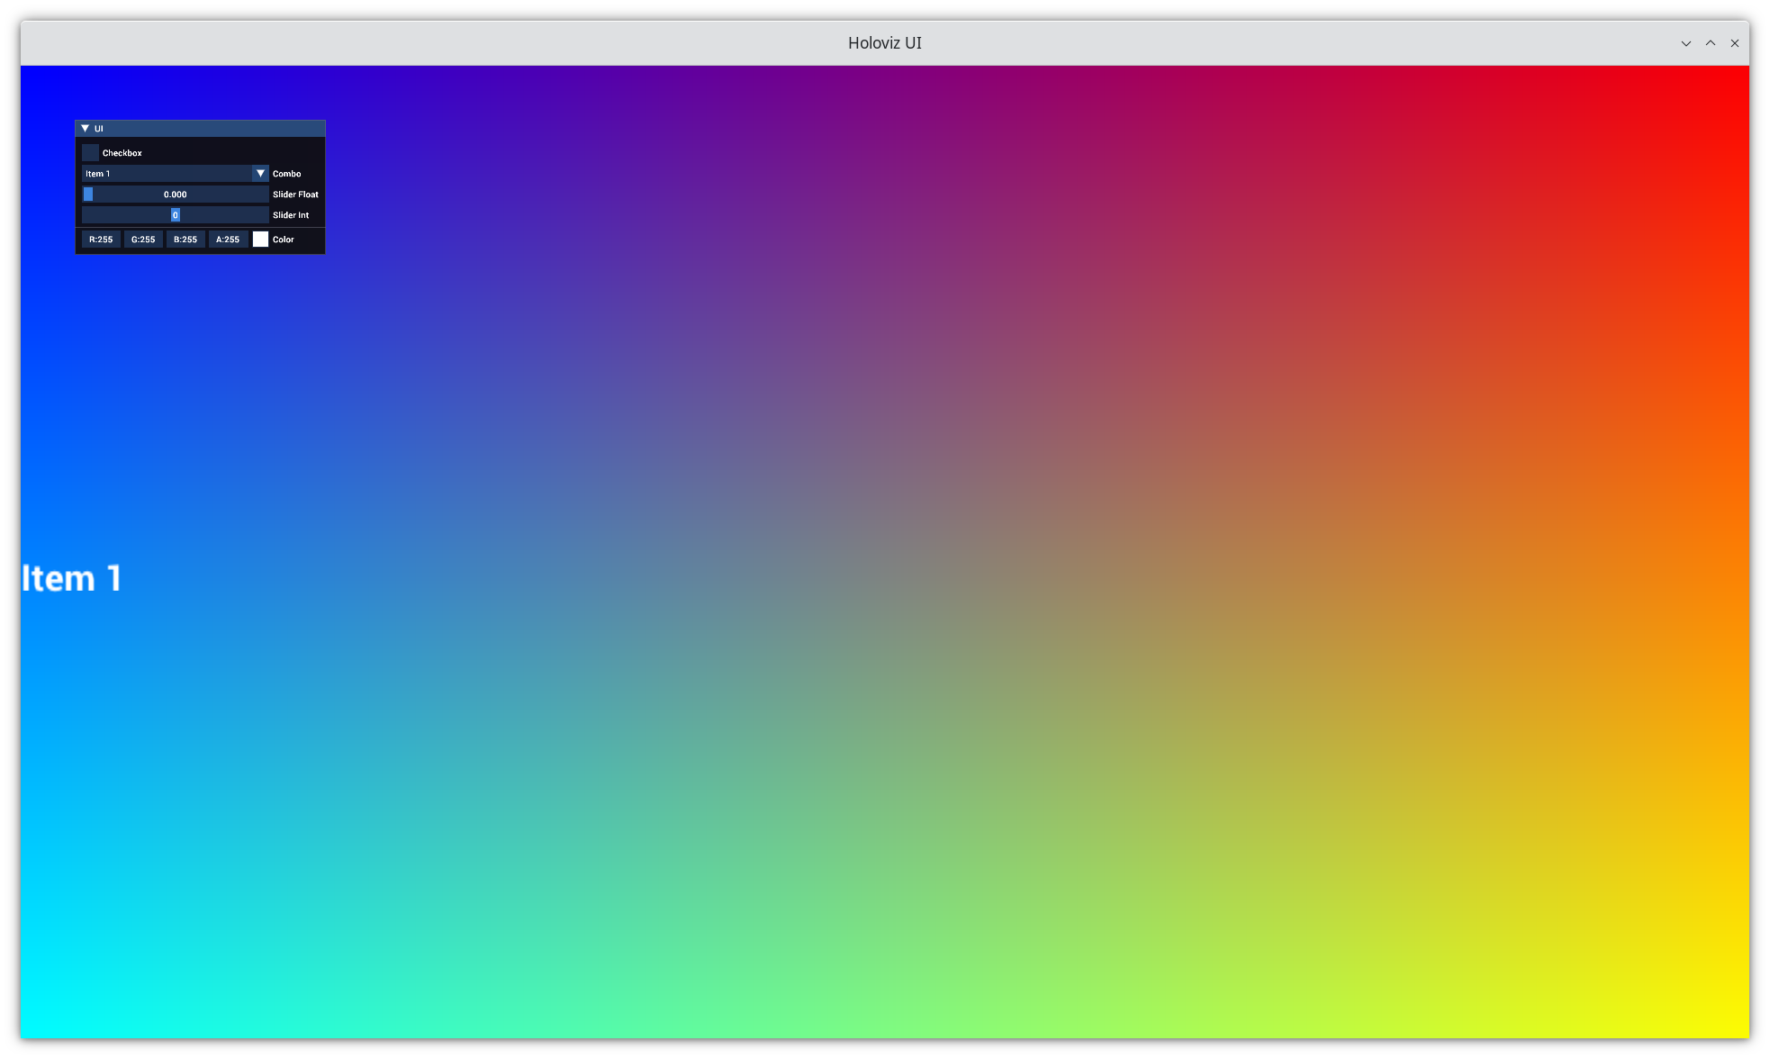Open the Combo dropdown arrow
Screen dimensions: 1770x1059
(x=260, y=174)
